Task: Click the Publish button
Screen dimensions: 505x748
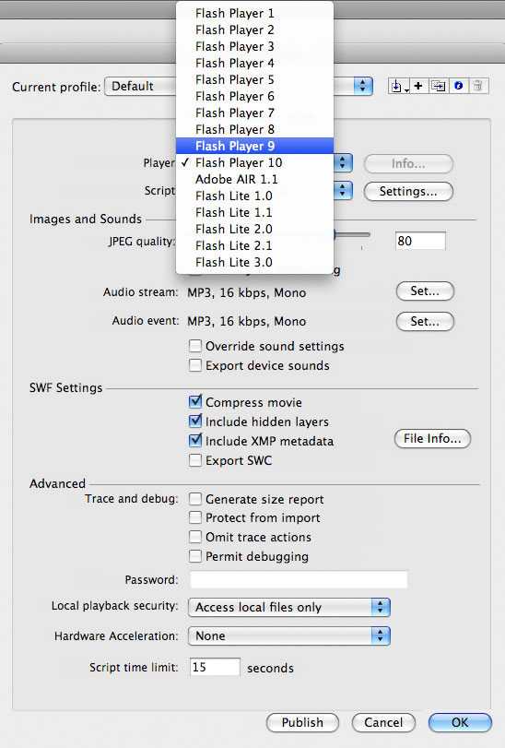Action: (302, 723)
